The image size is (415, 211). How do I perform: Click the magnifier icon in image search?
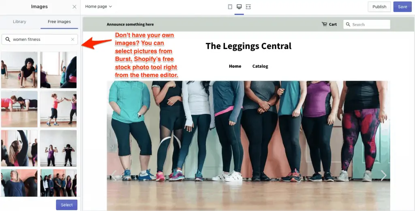tap(8, 39)
